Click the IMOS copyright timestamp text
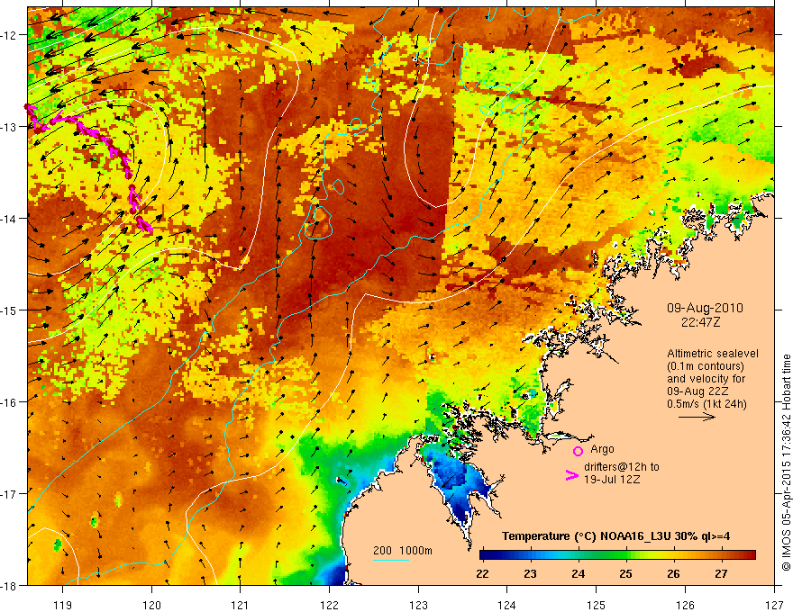 point(786,463)
